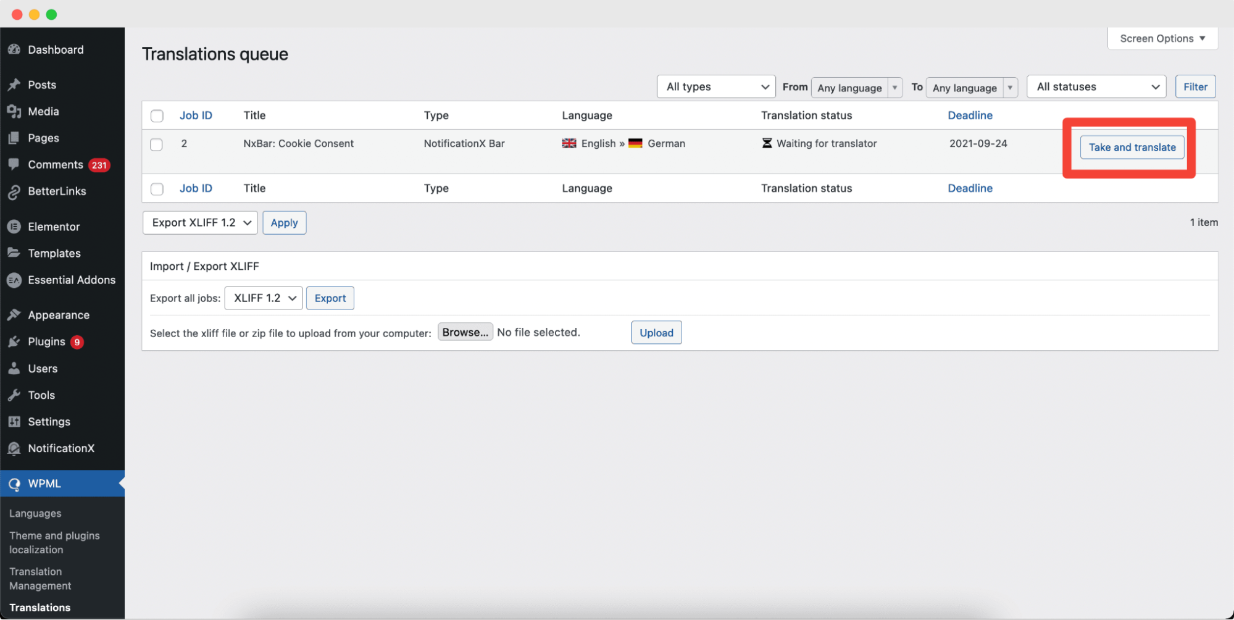The width and height of the screenshot is (1234, 620).
Task: Click the BetterLinks chain icon
Action: pyautogui.click(x=14, y=191)
